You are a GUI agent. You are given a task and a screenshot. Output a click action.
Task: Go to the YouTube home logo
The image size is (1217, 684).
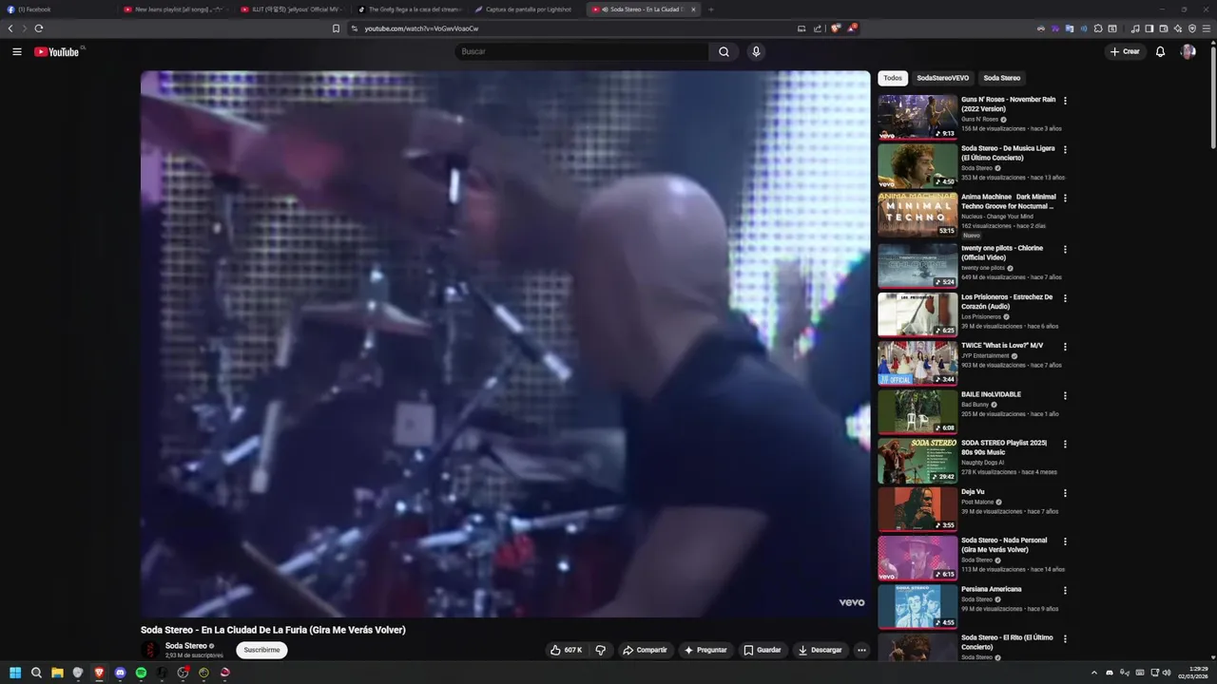point(57,51)
